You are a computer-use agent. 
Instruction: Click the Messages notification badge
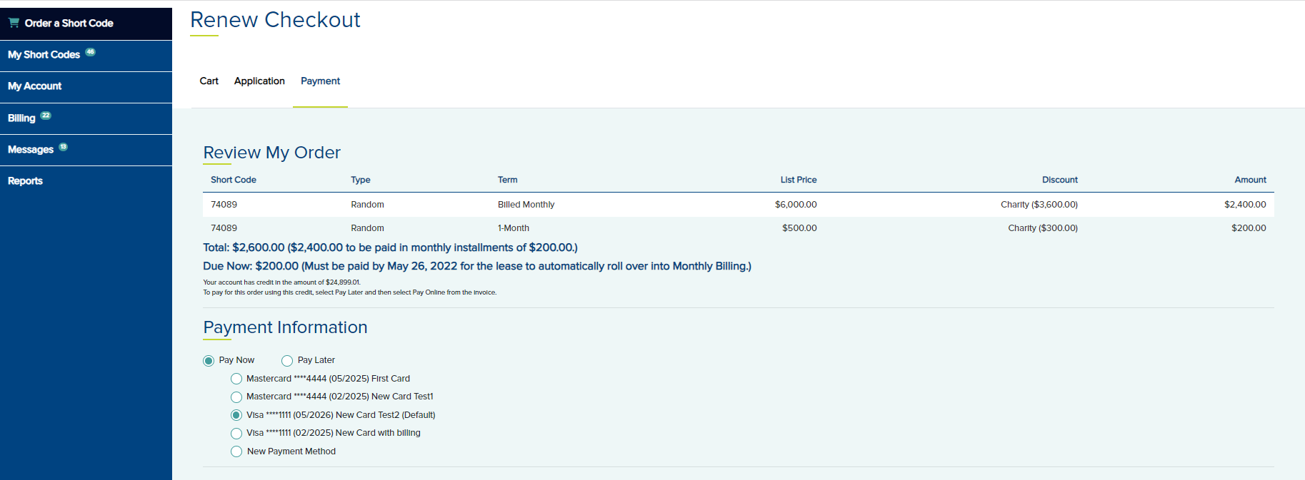(x=63, y=147)
